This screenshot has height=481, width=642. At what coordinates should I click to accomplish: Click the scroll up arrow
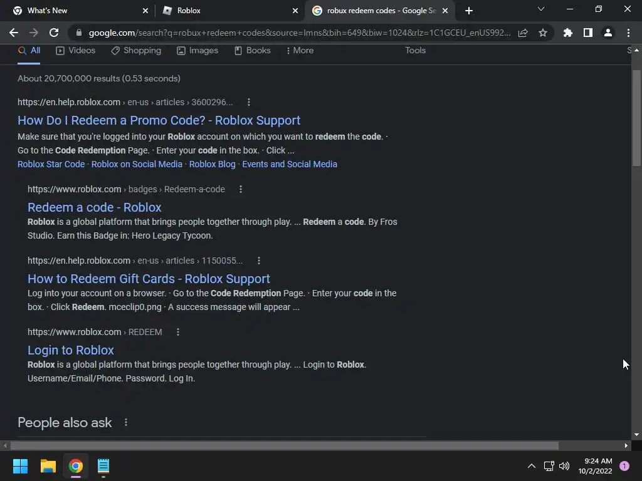point(636,50)
